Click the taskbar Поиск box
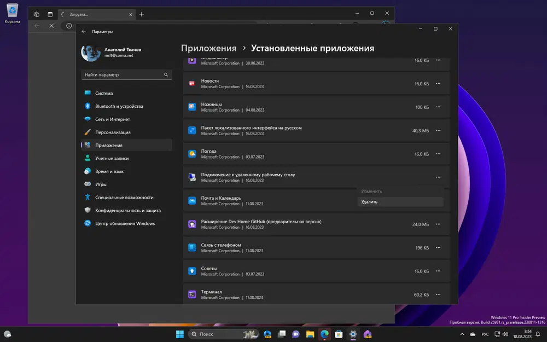This screenshot has width=547, height=342. [224, 334]
